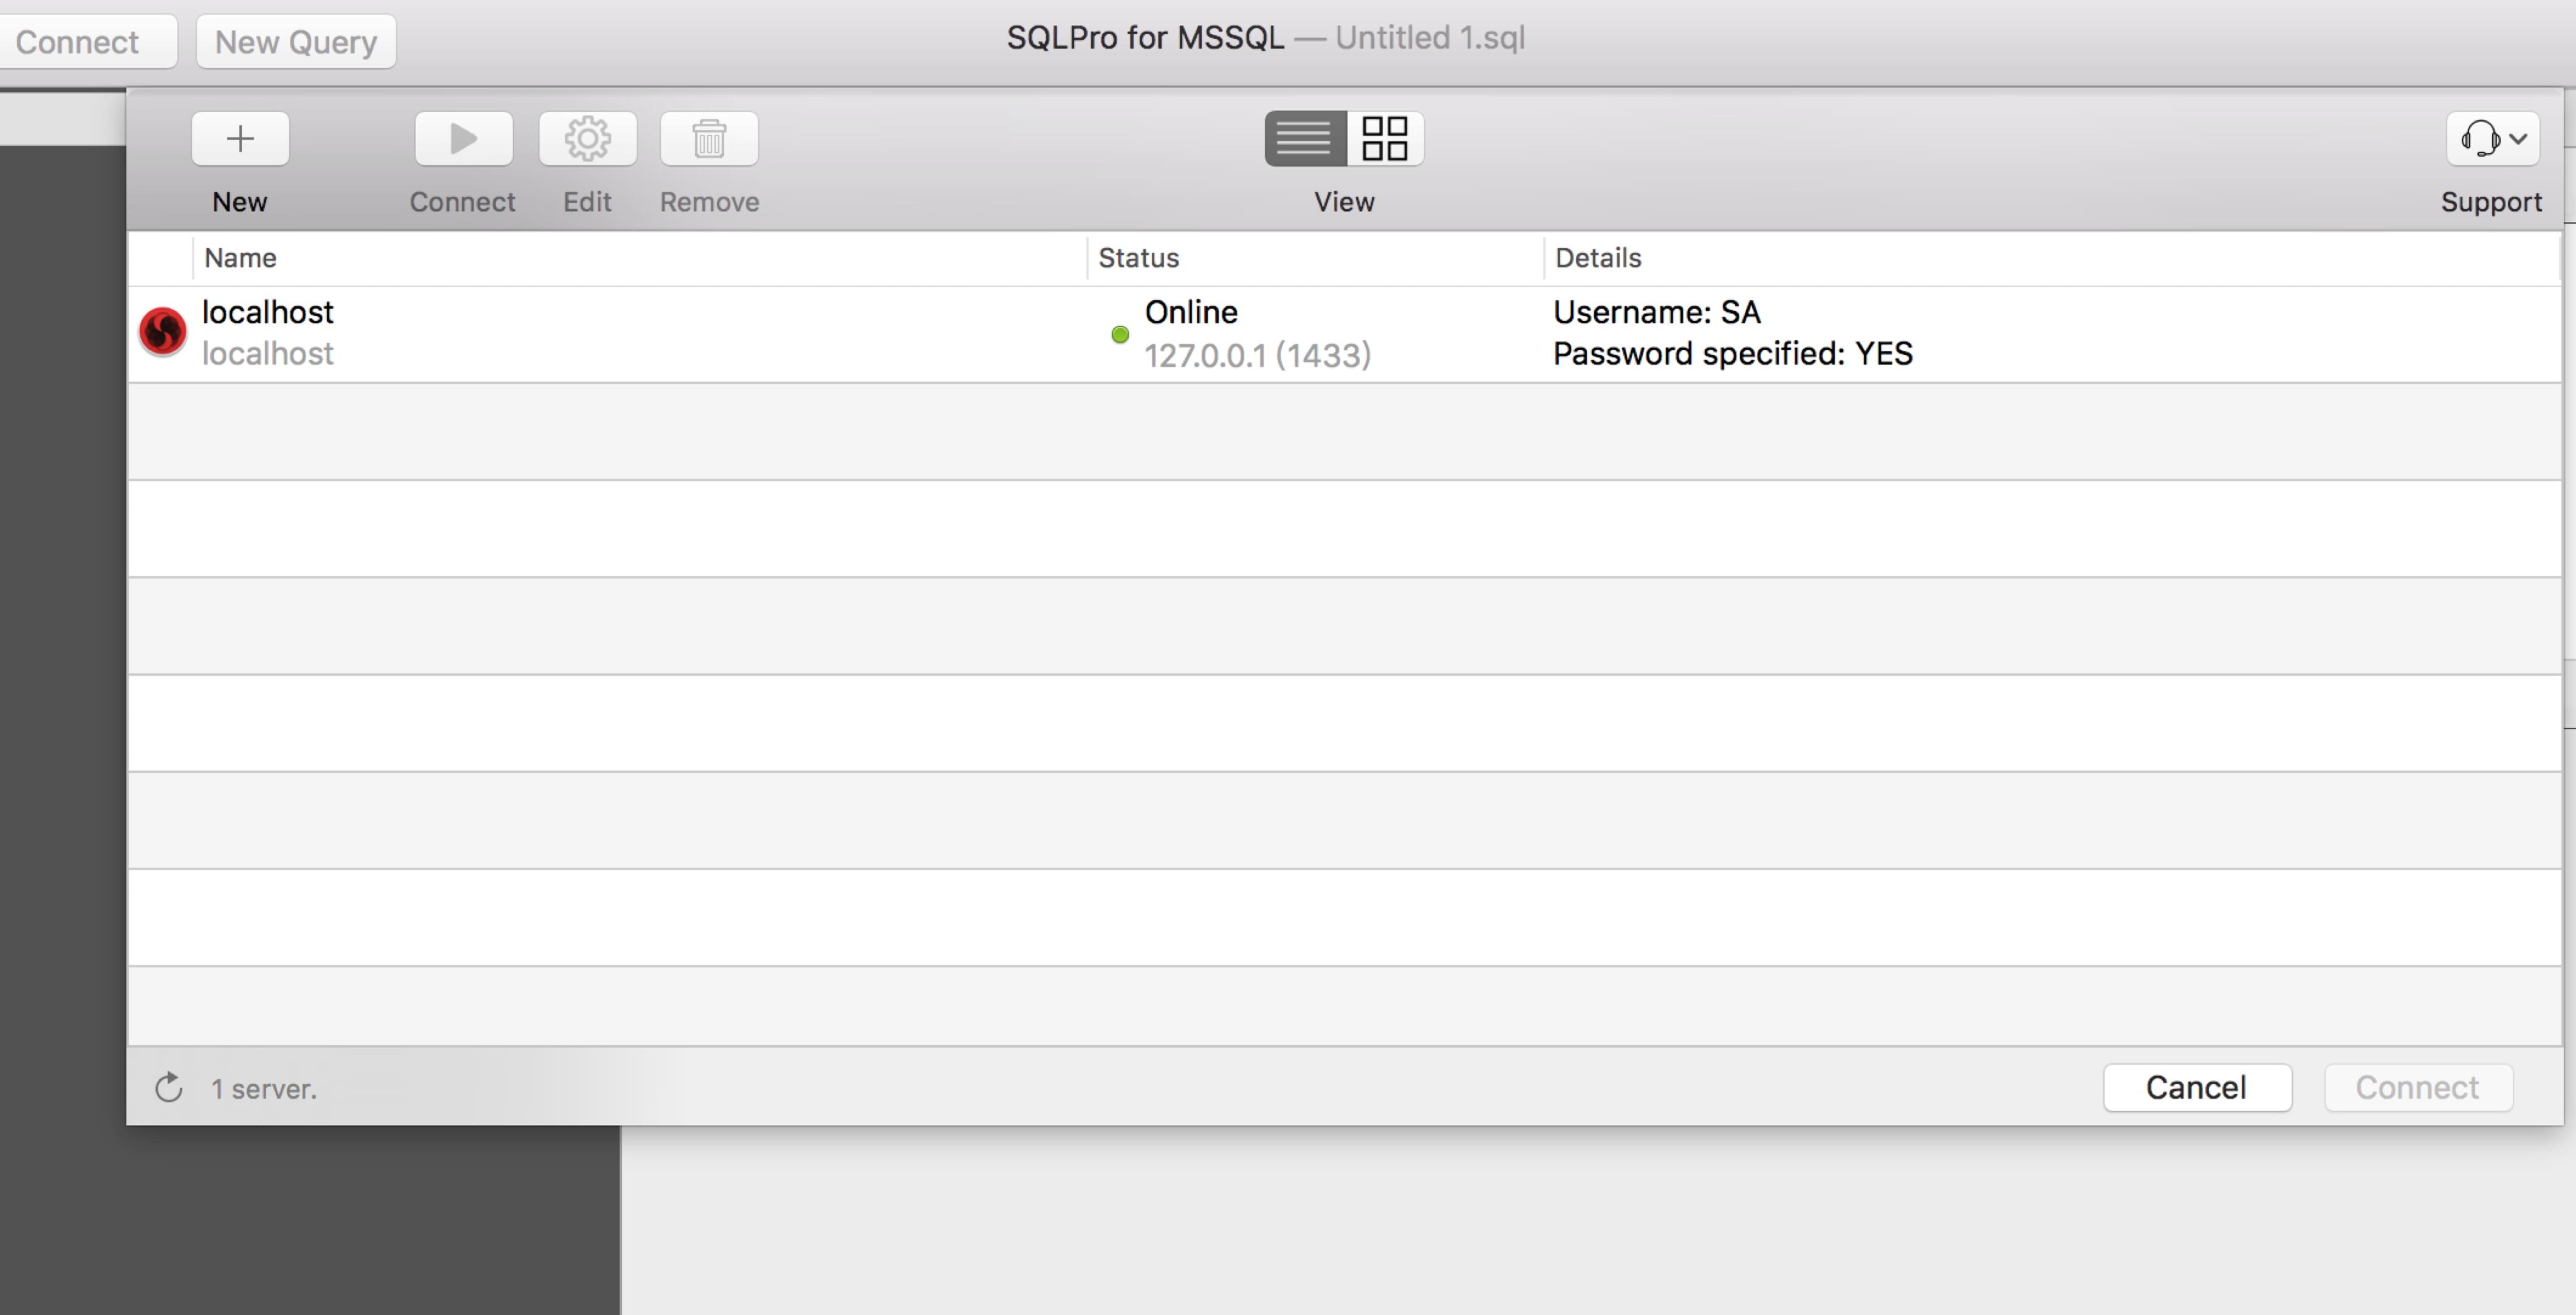Sort servers by Name column header
Screen dimensions: 2576x1315
[240, 258]
